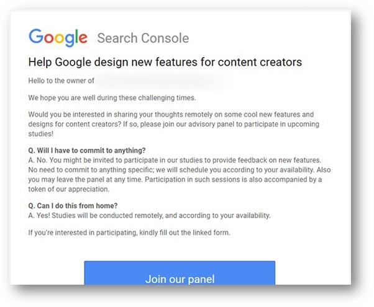
Task: Select the Search Console header title
Action: (143, 38)
